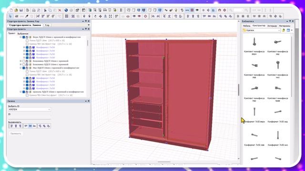Uncheck the Верх ЛДСП 16мм с кромкой и конфирматом checkbox

tap(24, 37)
